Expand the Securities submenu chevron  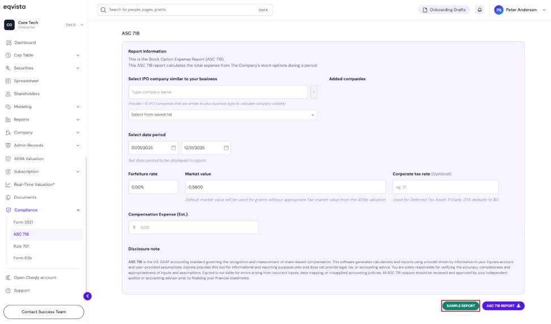pyautogui.click(x=78, y=68)
